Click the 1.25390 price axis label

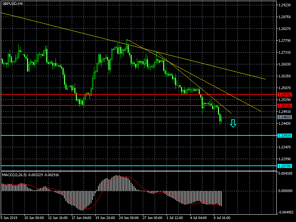pyautogui.click(x=285, y=100)
